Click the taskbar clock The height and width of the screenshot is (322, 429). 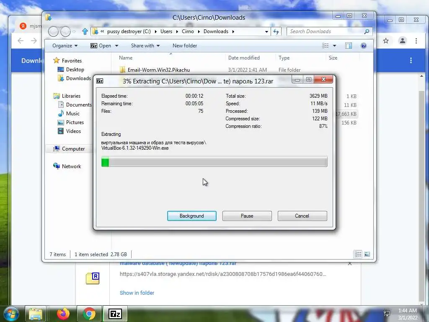407,314
